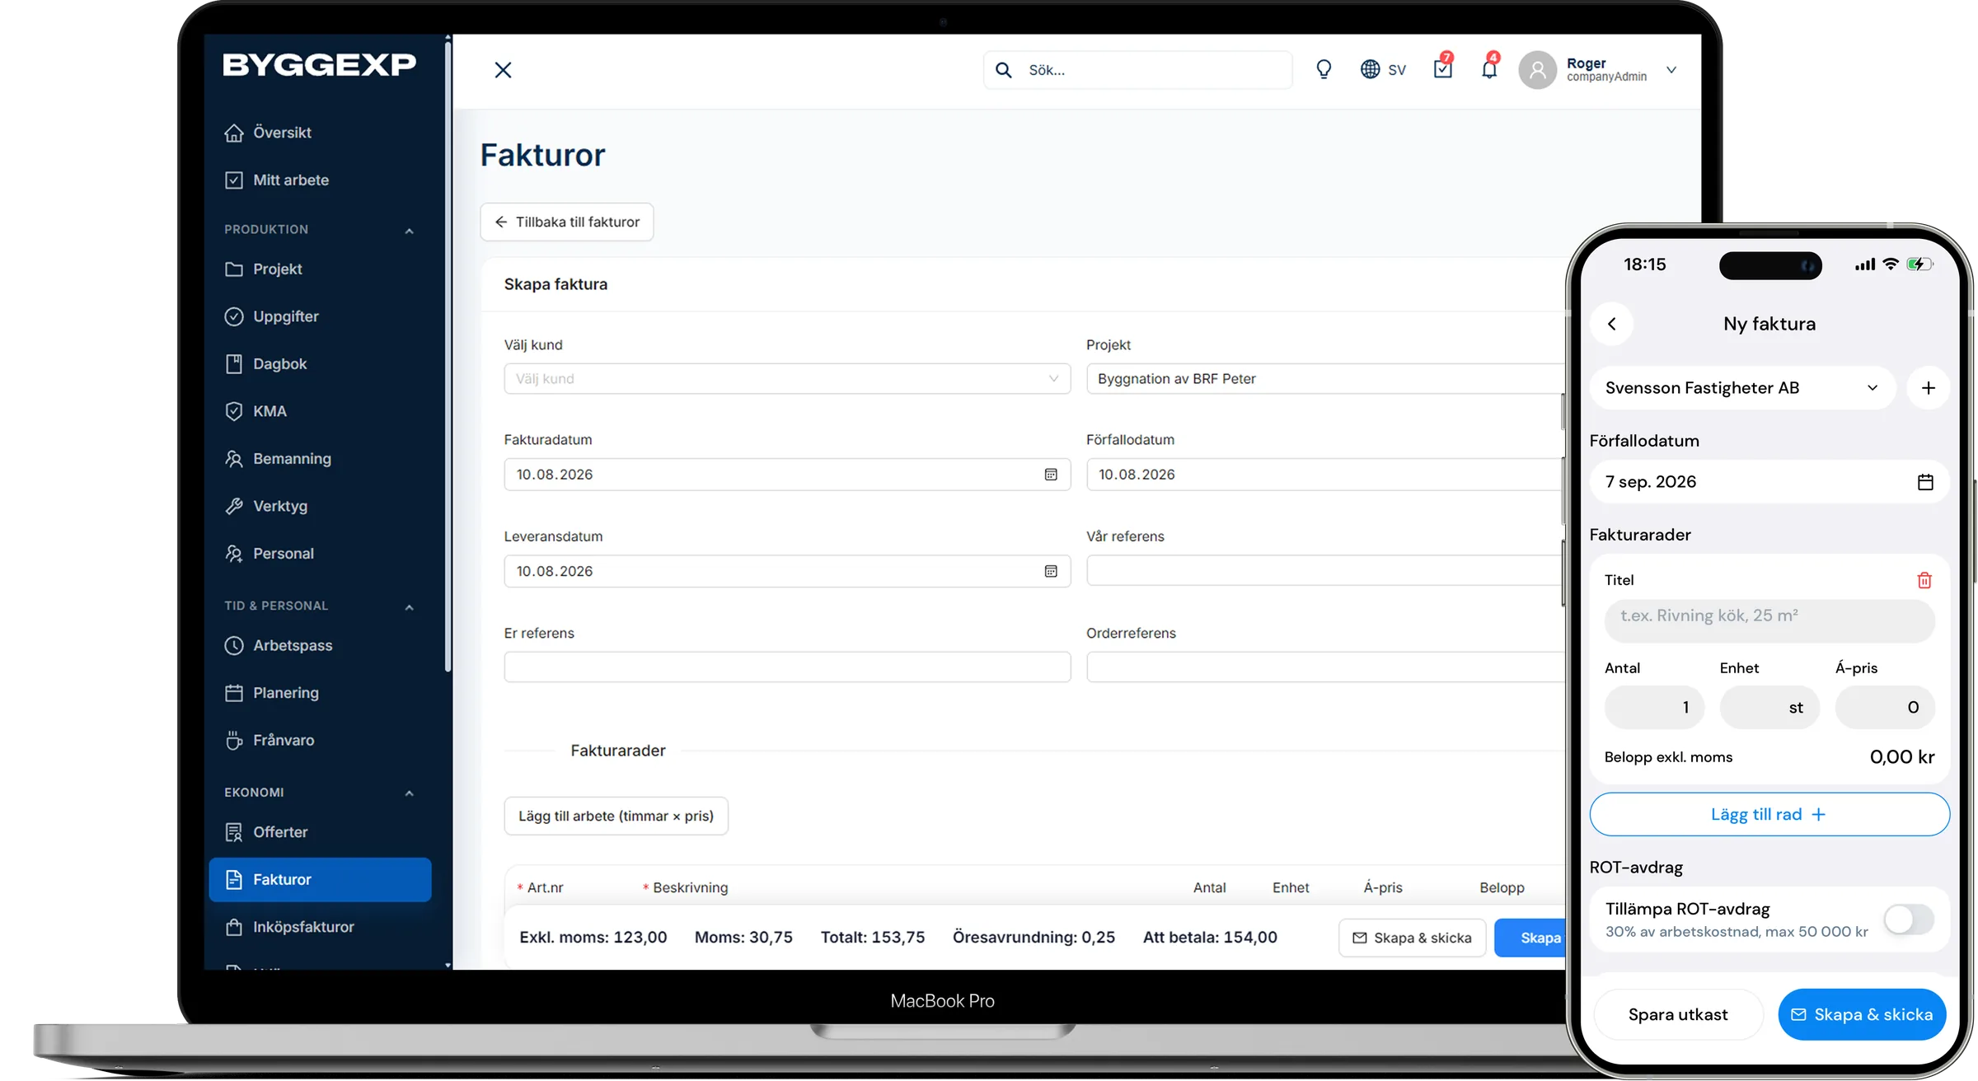
Task: Click Lägg till arbete (timmar × pris)
Action: 616,816
